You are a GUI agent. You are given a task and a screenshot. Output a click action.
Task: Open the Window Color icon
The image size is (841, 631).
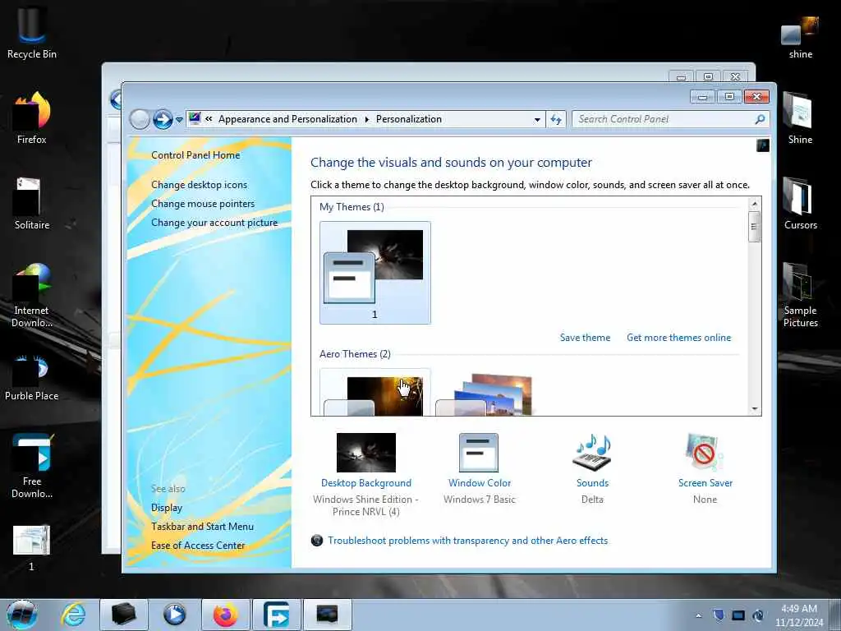click(x=479, y=453)
